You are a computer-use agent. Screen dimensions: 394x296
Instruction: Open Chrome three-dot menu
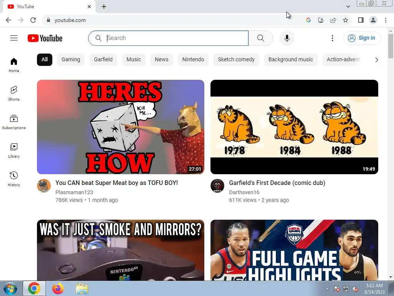coord(386,20)
